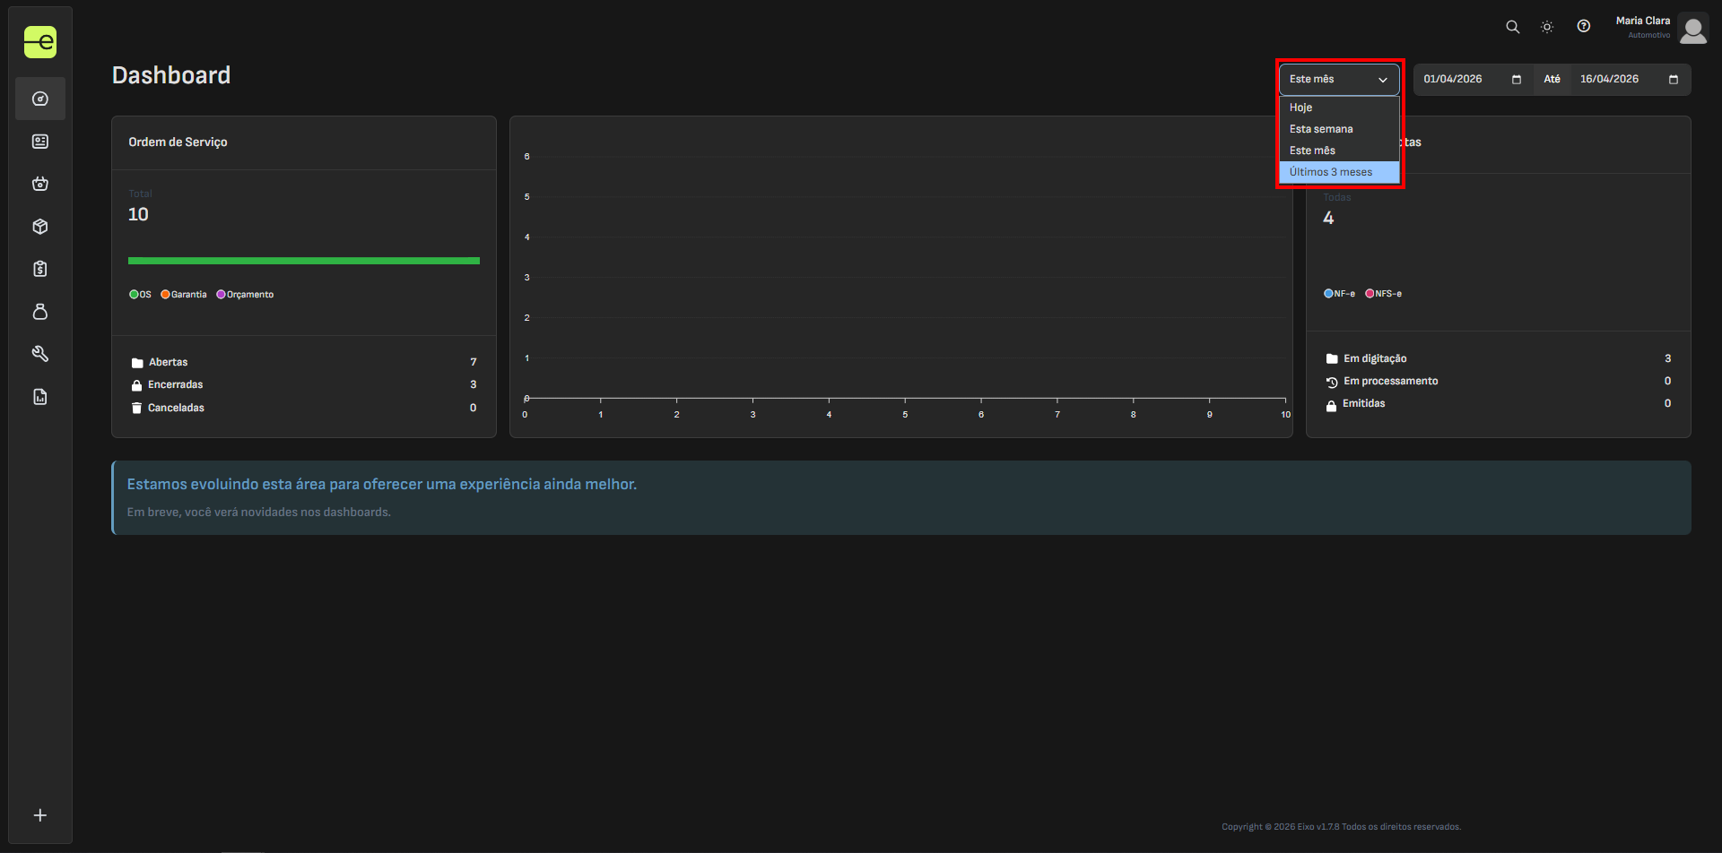
Task: Toggle NF-e legend item
Action: tap(1340, 294)
